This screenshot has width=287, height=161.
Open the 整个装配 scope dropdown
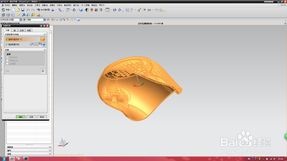pos(44,20)
